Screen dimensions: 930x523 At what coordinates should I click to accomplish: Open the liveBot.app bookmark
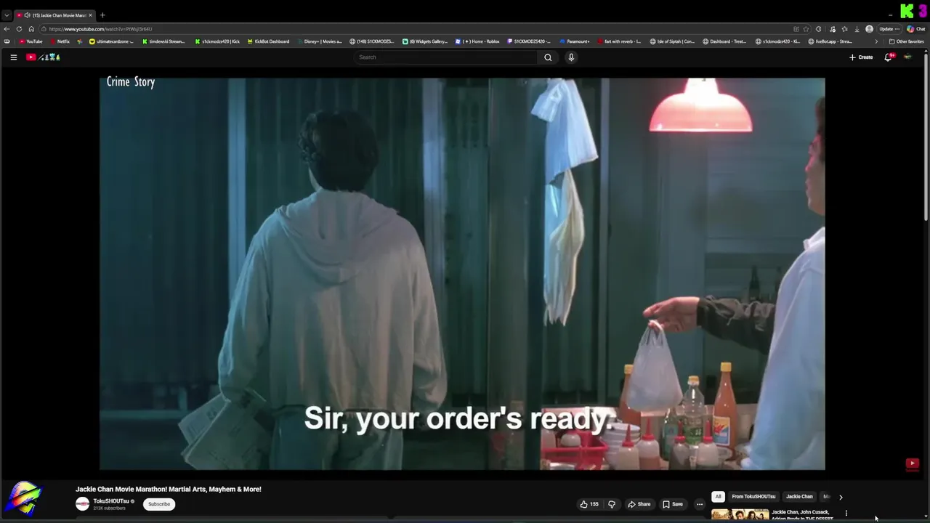(x=830, y=41)
